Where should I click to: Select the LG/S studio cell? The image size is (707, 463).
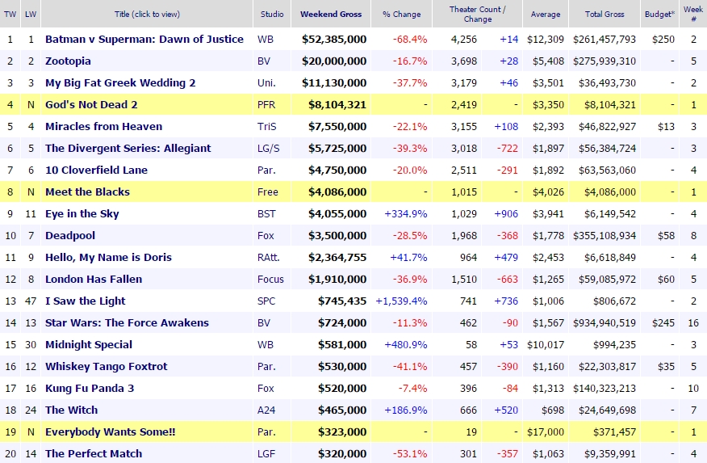click(x=268, y=149)
